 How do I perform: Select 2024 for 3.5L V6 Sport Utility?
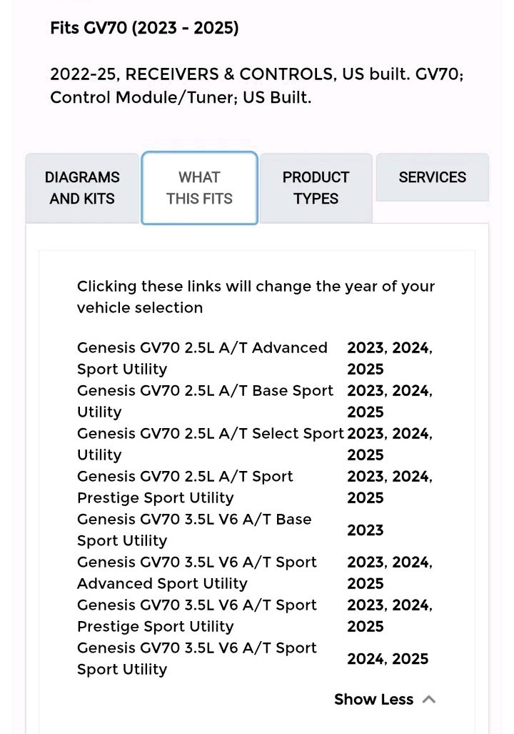366,659
